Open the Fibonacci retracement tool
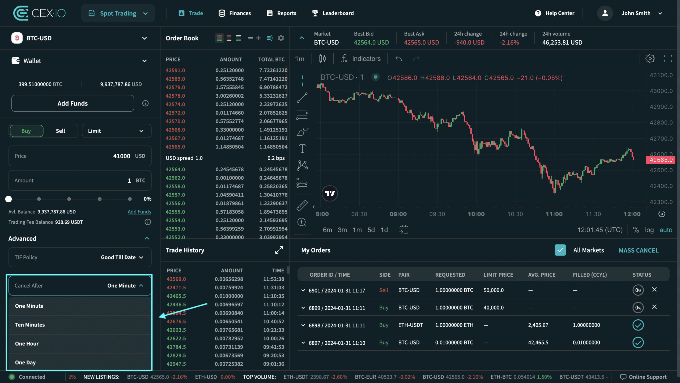 [302, 115]
